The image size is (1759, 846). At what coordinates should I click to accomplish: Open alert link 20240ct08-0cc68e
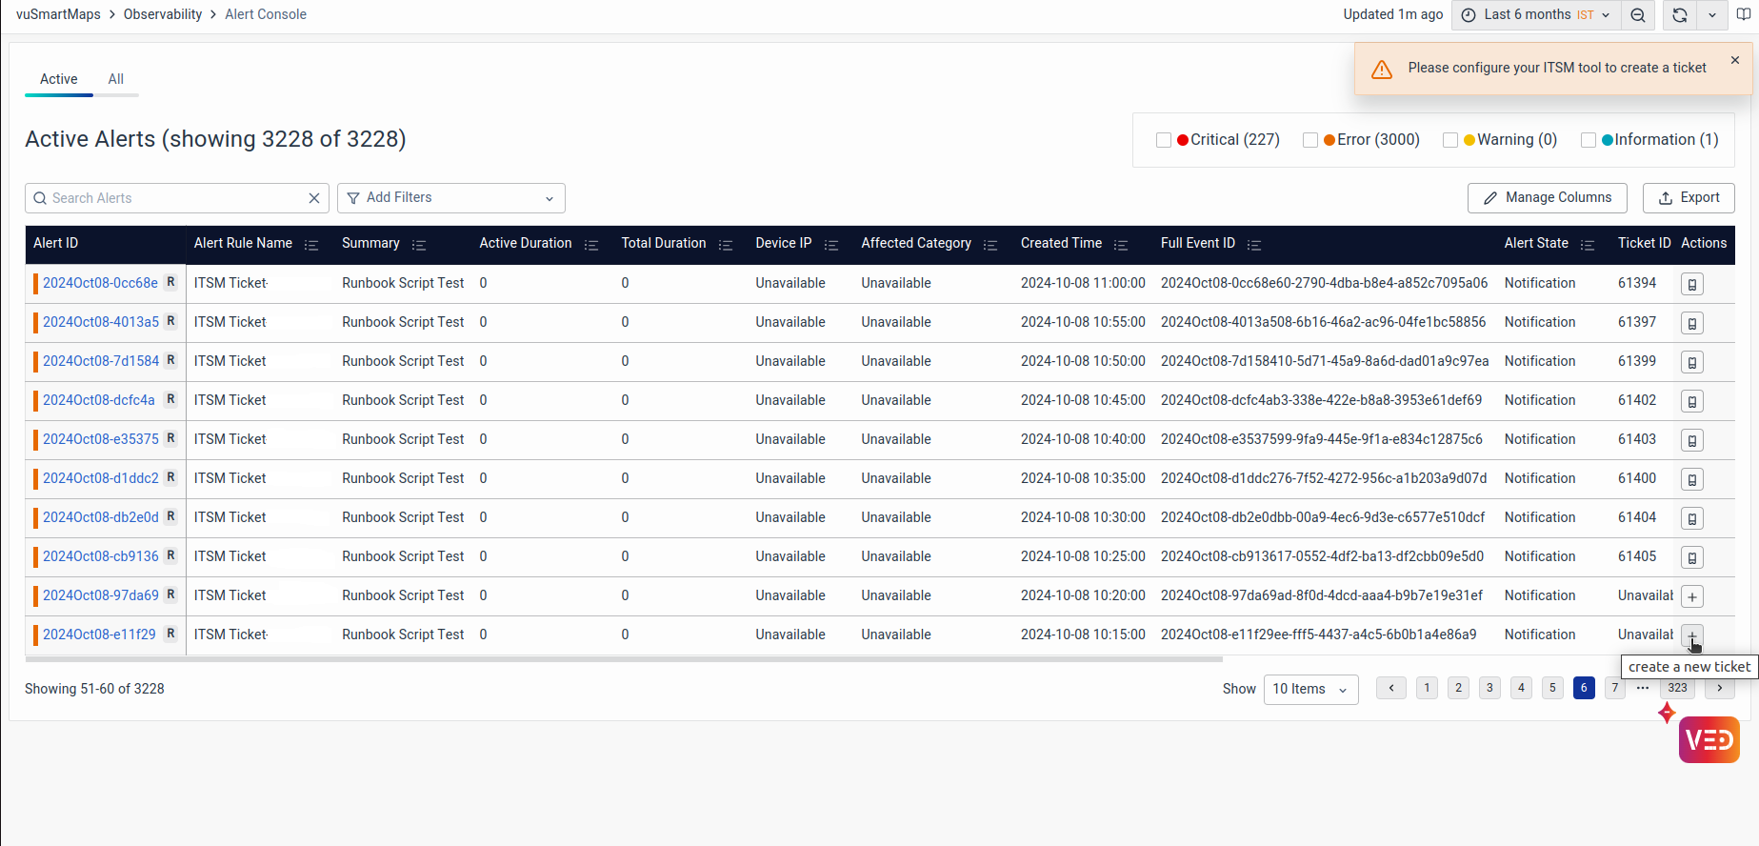point(100,283)
